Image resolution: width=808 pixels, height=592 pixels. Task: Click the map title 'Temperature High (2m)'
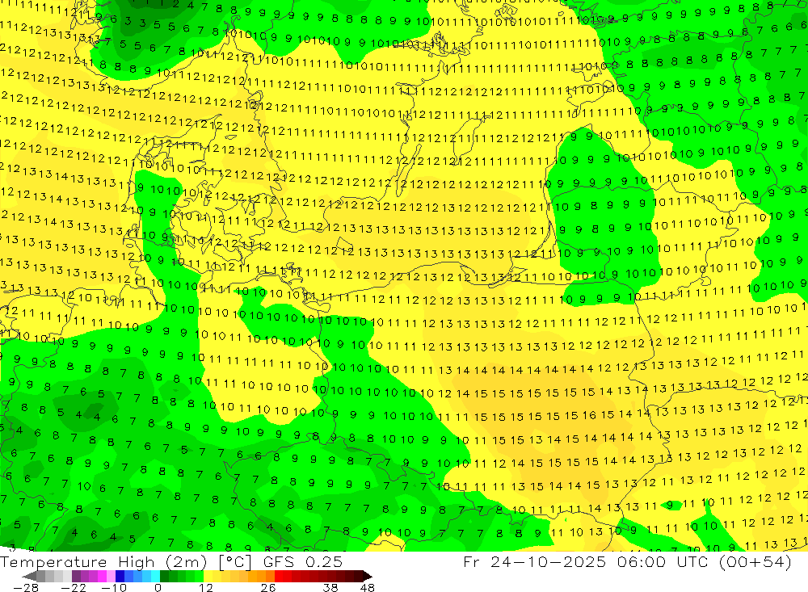(103, 562)
